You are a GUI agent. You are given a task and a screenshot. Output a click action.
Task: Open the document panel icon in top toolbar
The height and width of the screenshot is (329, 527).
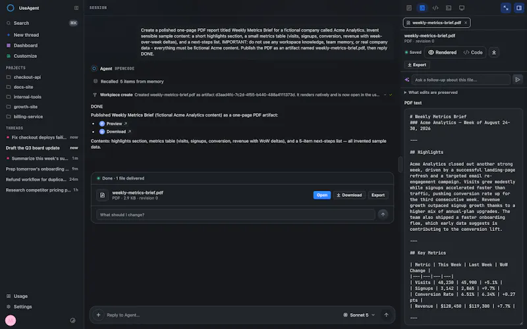pyautogui.click(x=409, y=8)
